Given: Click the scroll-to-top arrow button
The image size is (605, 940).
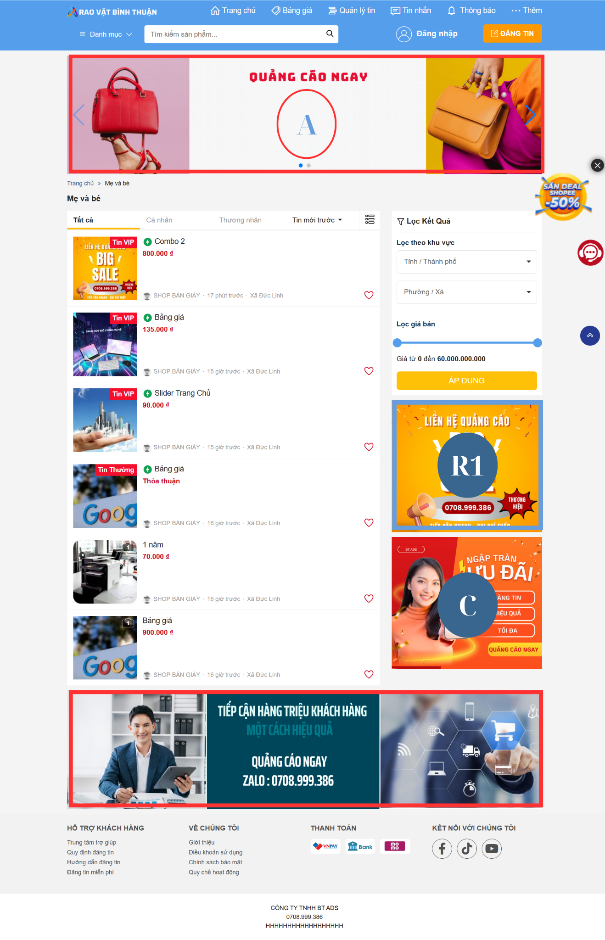Looking at the screenshot, I should (x=590, y=336).
